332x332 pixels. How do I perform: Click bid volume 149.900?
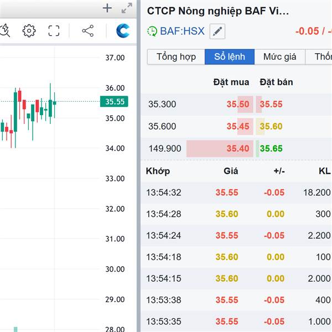click(165, 148)
